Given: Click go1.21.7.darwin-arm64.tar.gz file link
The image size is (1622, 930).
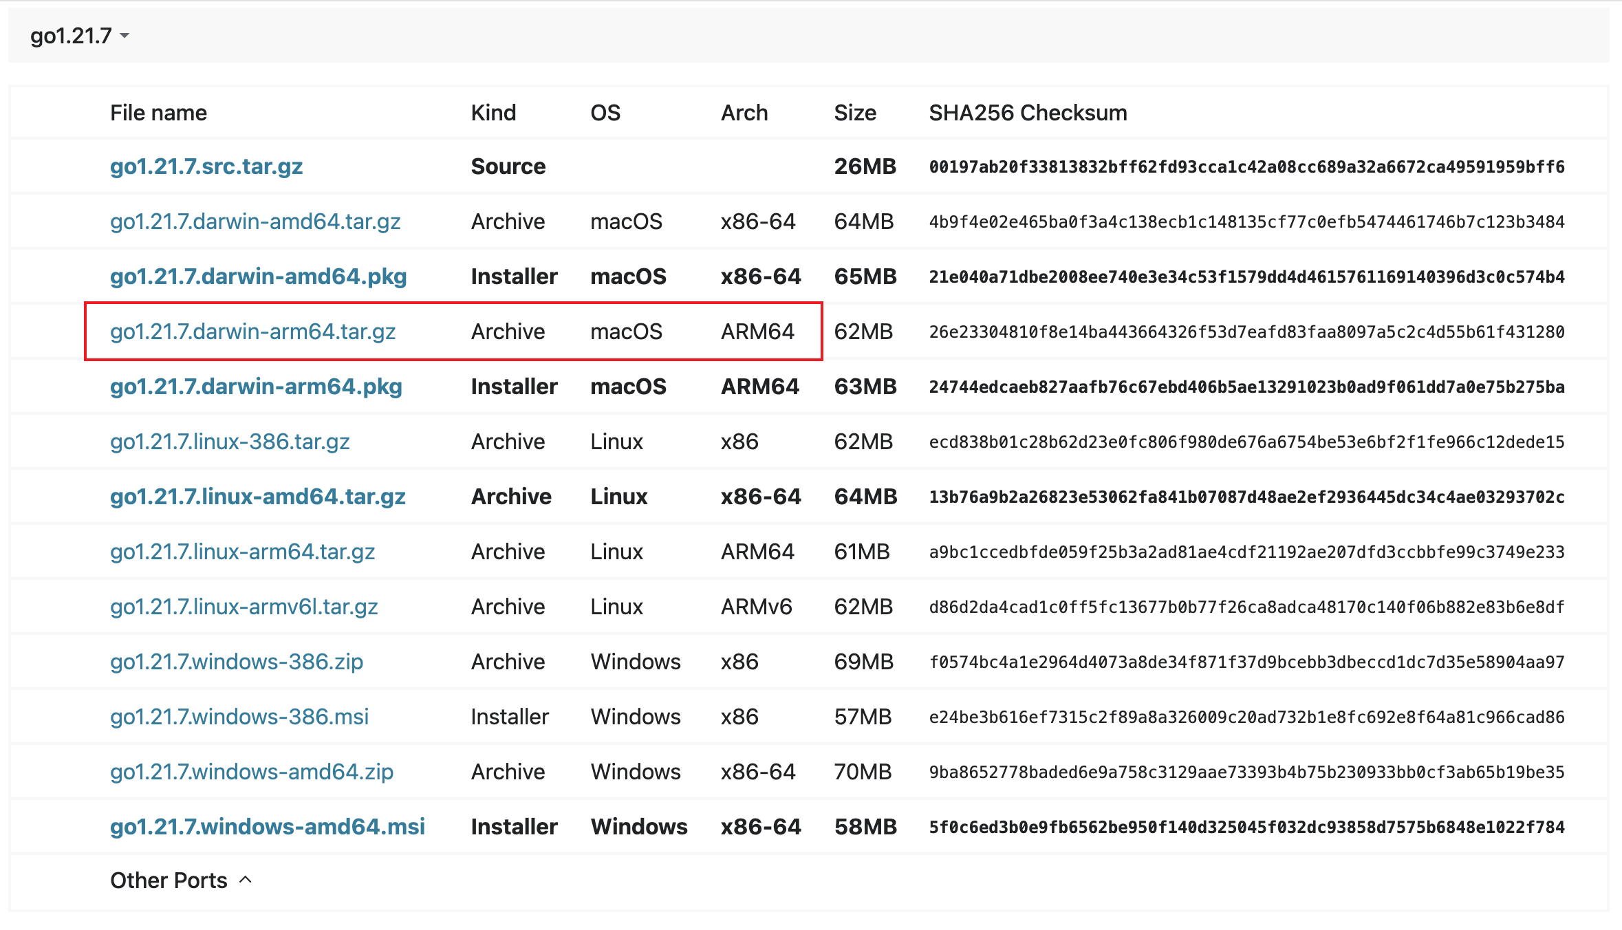Looking at the screenshot, I should click(252, 332).
